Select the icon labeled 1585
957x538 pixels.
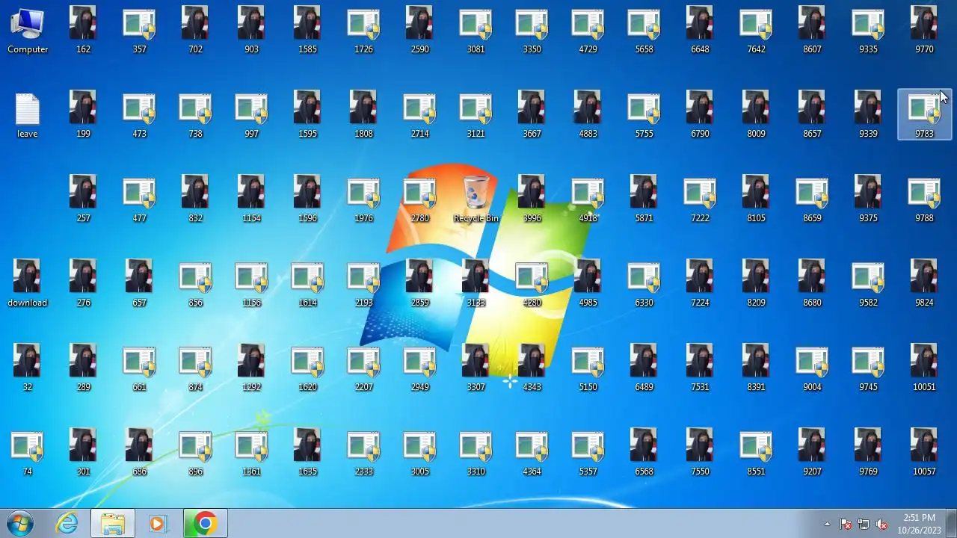point(307,31)
